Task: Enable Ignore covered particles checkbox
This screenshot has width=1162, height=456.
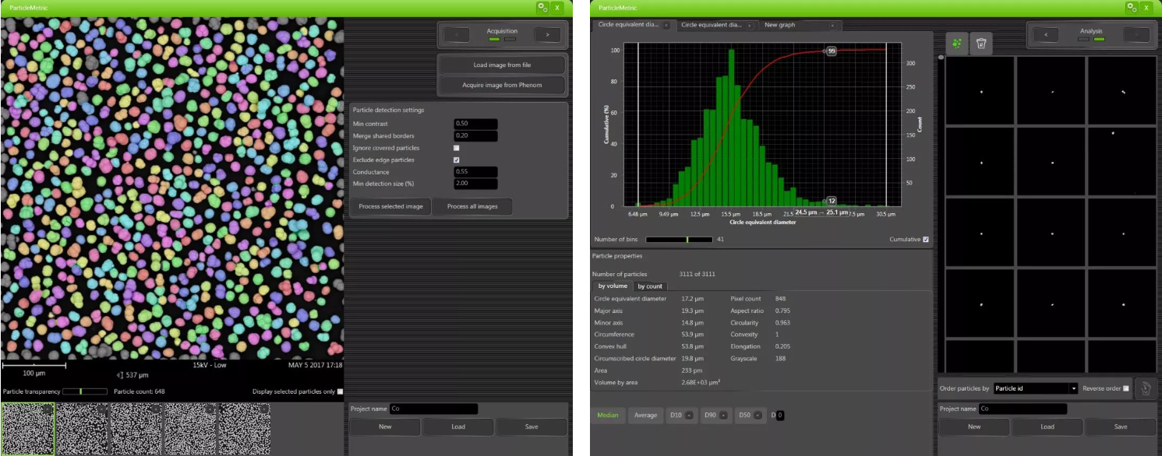Action: 457,148
